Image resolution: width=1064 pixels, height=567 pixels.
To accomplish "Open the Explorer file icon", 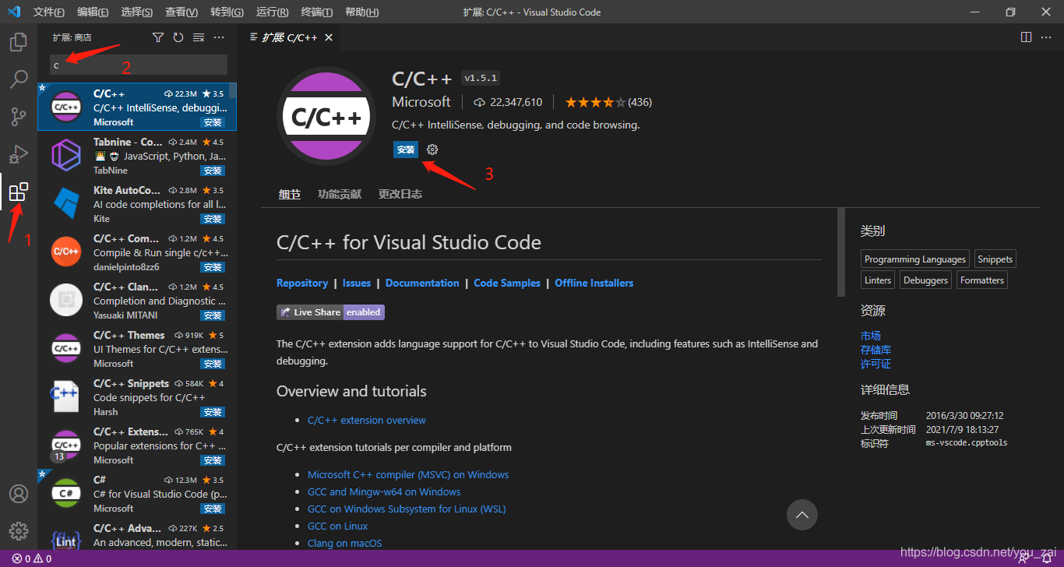I will [x=18, y=41].
